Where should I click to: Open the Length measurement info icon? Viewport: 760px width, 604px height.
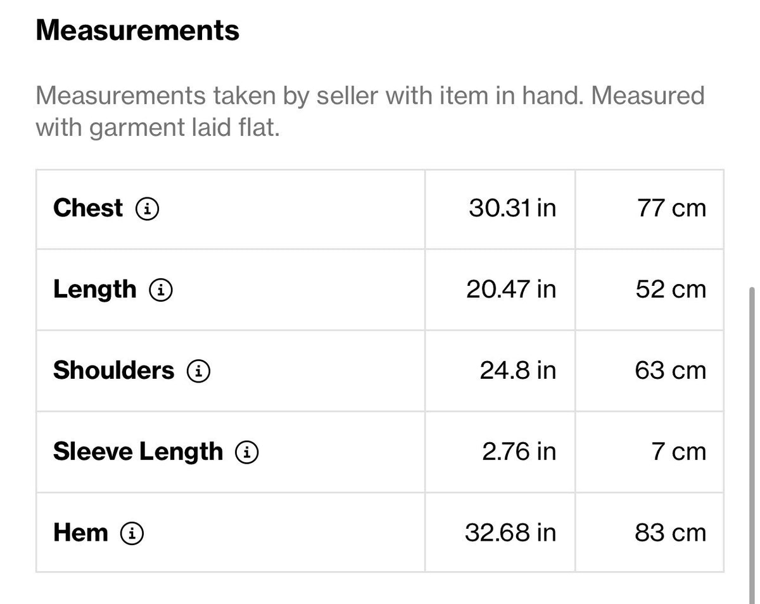pos(161,290)
